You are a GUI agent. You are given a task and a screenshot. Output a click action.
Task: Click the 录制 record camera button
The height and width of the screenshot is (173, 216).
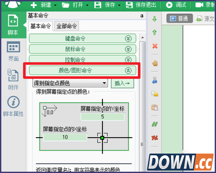point(205,5)
